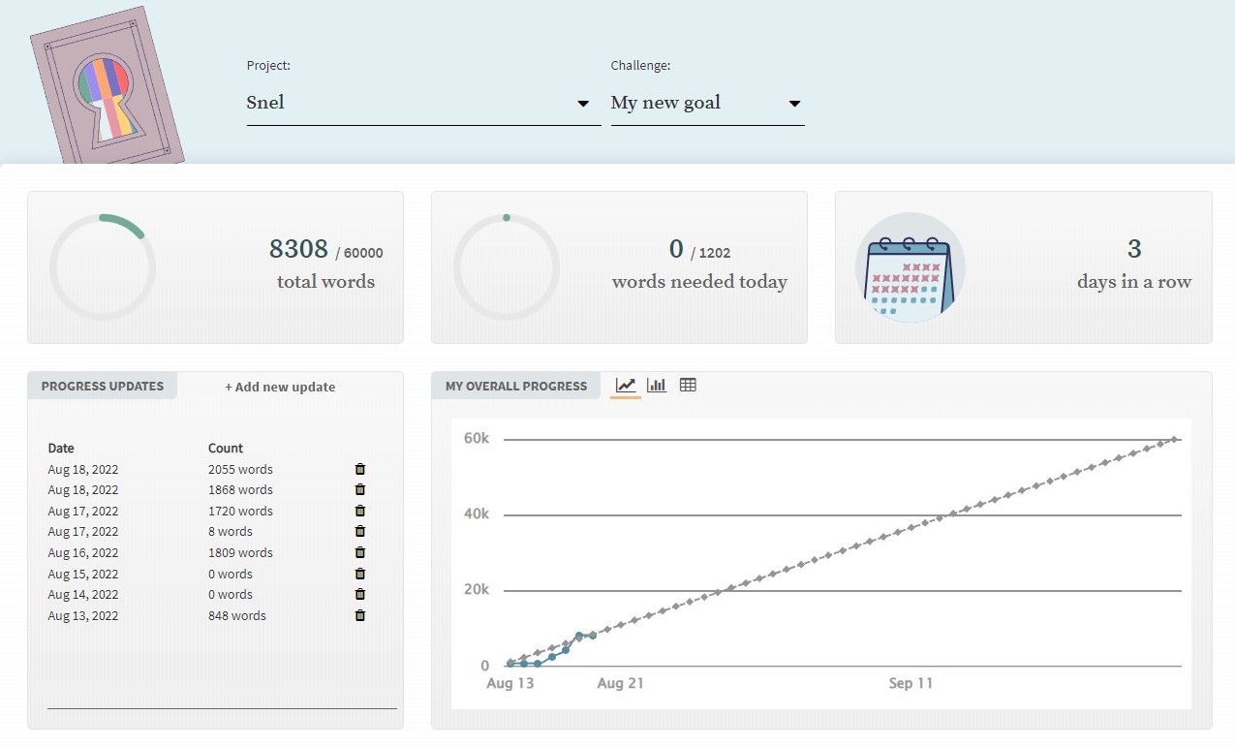Delete the Aug 15 zero-word entry
Viewport: 1235px width, 747px height.
tap(360, 574)
